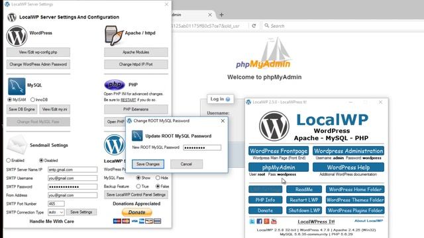Open WordPress Frontpage from LocalWP panel
The height and width of the screenshot is (238, 424).
[278, 151]
